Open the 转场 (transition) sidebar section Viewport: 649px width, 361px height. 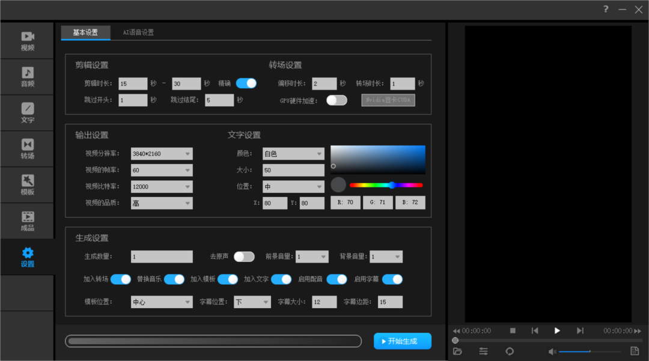click(27, 149)
